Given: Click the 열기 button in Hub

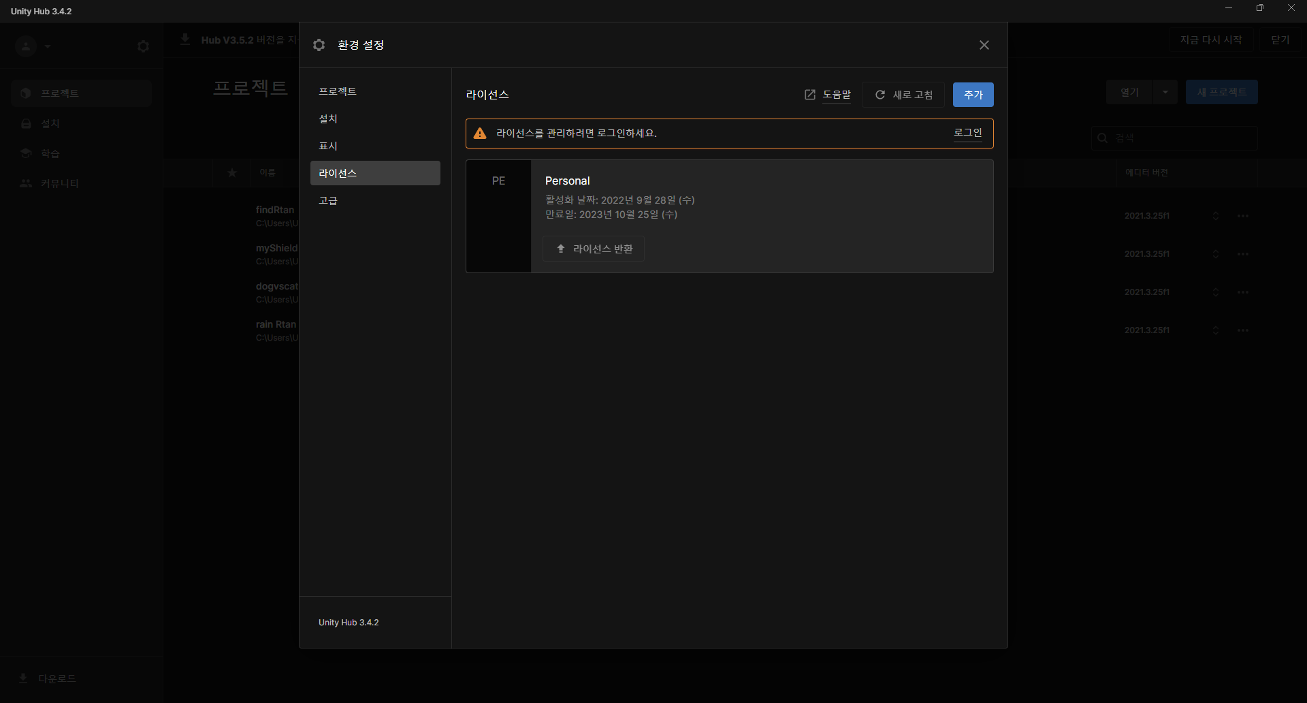Looking at the screenshot, I should [x=1129, y=92].
